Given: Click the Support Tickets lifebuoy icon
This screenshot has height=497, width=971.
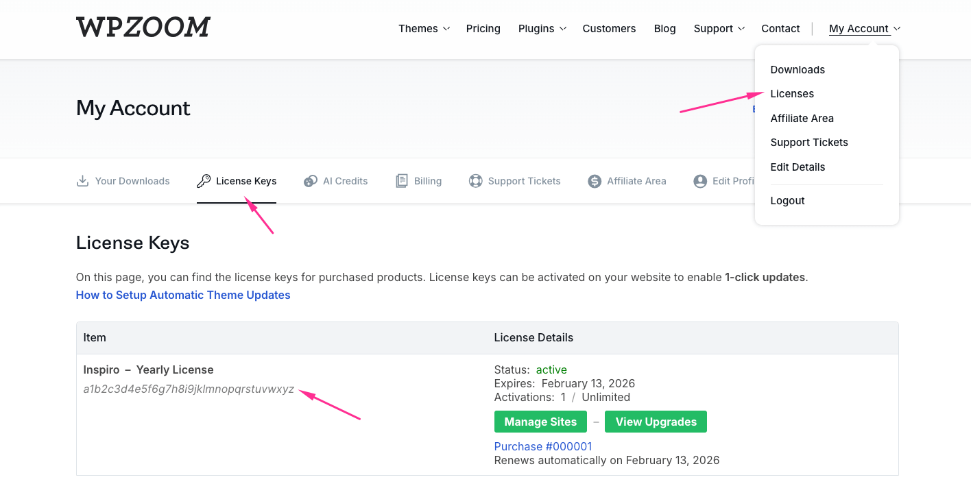Looking at the screenshot, I should [x=475, y=181].
